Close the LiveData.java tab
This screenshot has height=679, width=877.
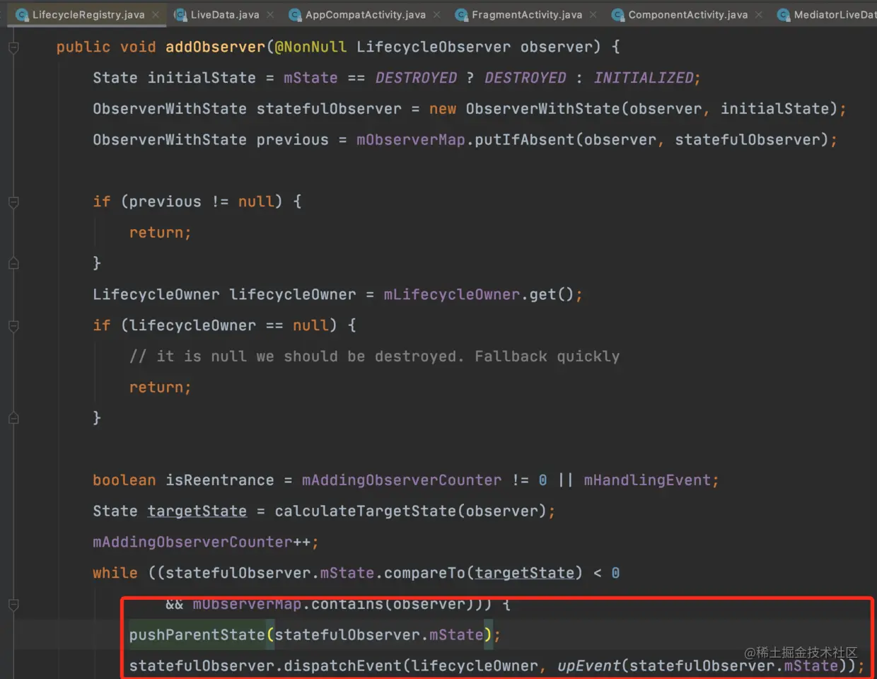(270, 15)
